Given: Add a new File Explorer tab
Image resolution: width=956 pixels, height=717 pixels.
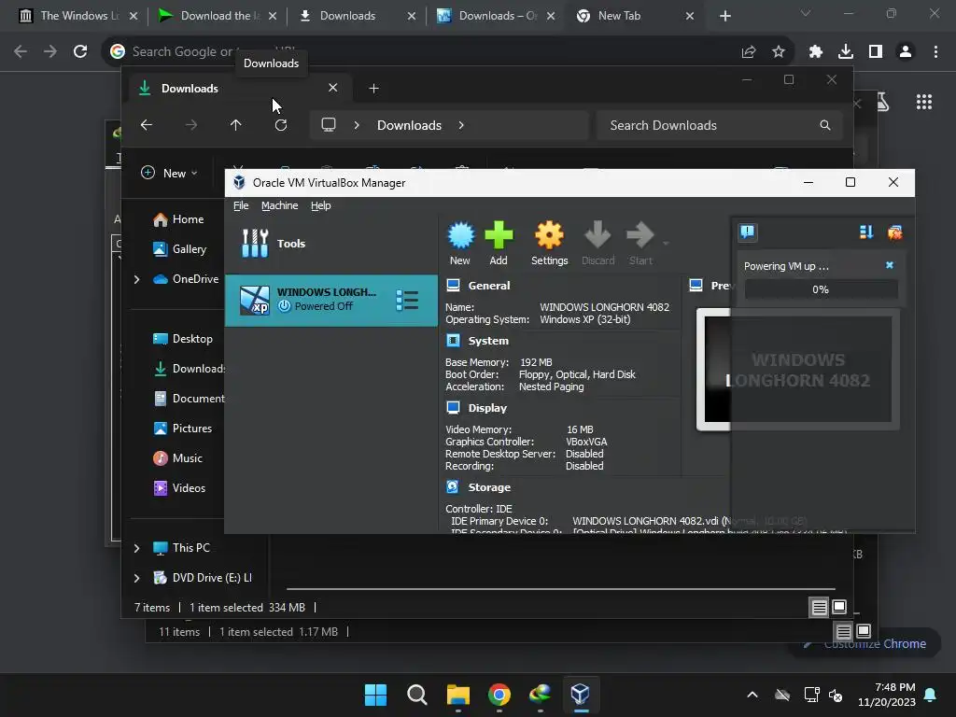Looking at the screenshot, I should (373, 89).
